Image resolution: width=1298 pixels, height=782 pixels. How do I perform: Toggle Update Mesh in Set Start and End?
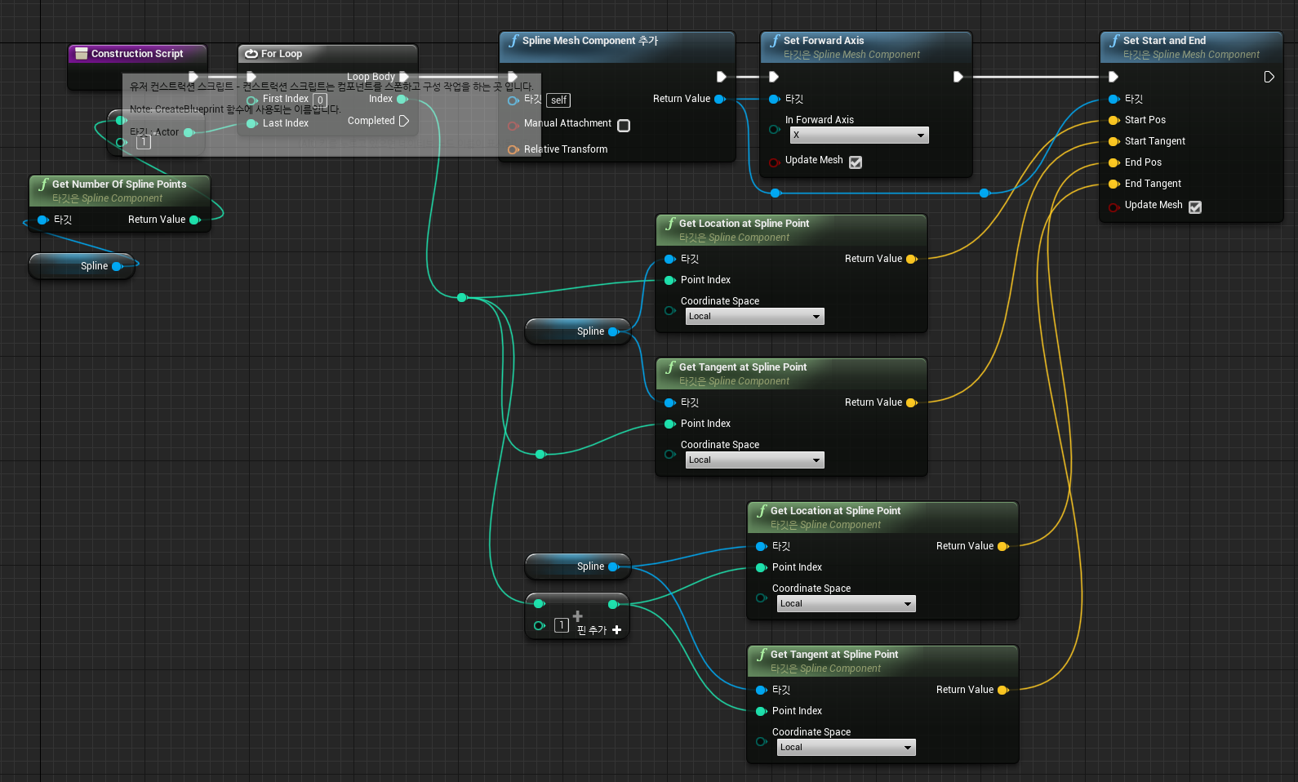pos(1195,207)
